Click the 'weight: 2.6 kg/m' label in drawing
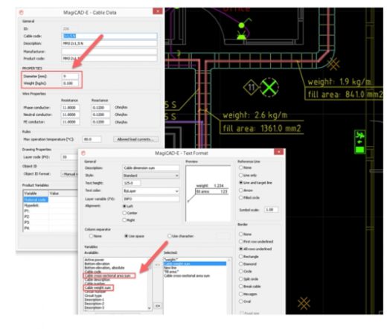 click(x=255, y=115)
